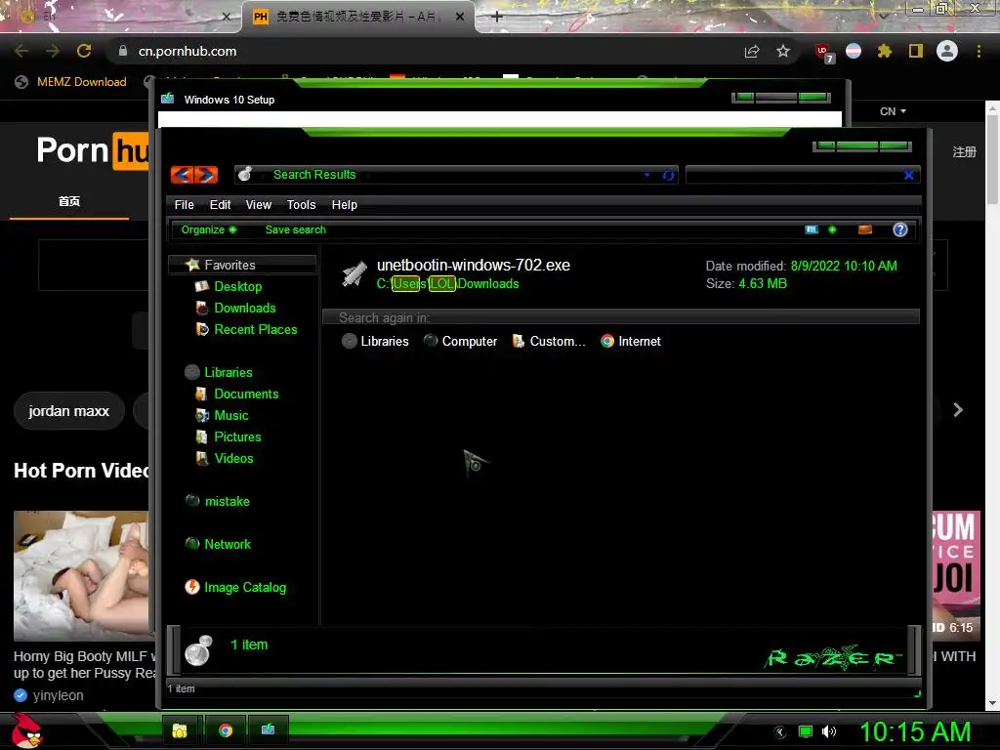The image size is (1000, 750).
Task: Open the Pictures library
Action: click(228, 437)
